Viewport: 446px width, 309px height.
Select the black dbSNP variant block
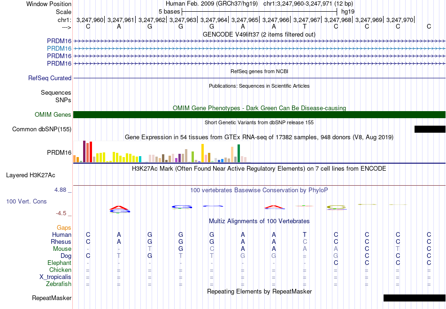pos(430,129)
